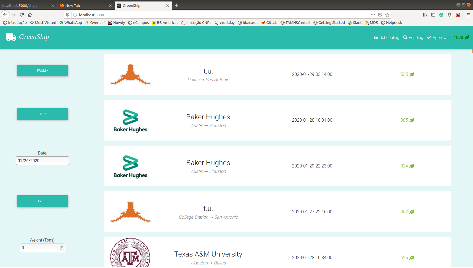
Task: Open the Approvals page
Action: point(439,37)
